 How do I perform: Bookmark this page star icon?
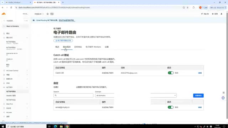tap(188, 7)
